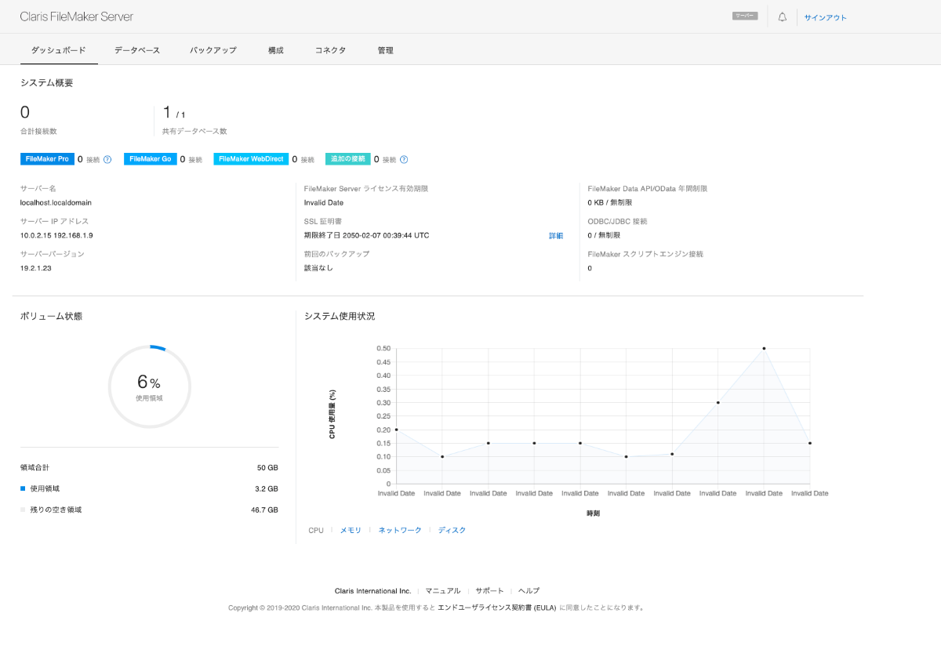Click the 6% volume usage ring
Image resolution: width=941 pixels, height=653 pixels.
point(149,386)
